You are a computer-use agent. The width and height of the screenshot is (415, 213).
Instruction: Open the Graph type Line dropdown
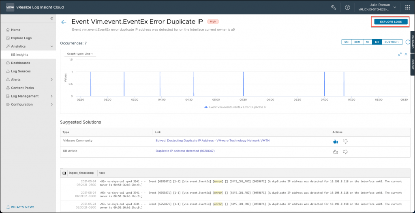[80, 54]
